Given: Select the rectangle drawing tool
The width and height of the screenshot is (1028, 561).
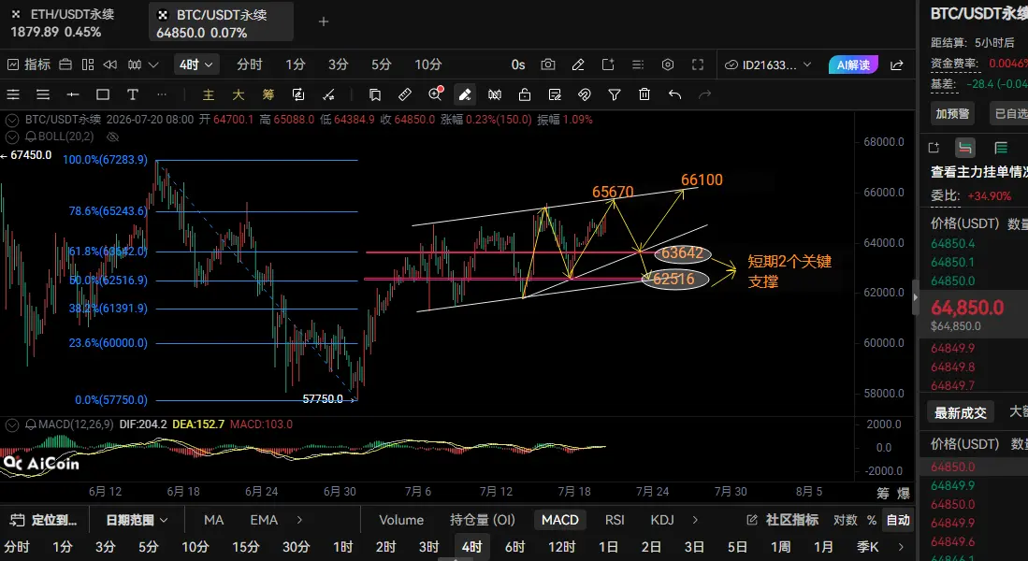Looking at the screenshot, I should [x=102, y=95].
